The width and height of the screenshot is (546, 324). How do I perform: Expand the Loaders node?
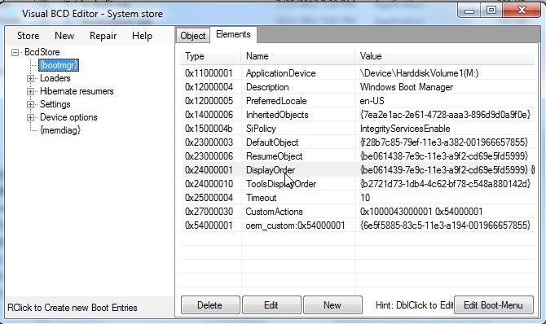click(x=31, y=79)
